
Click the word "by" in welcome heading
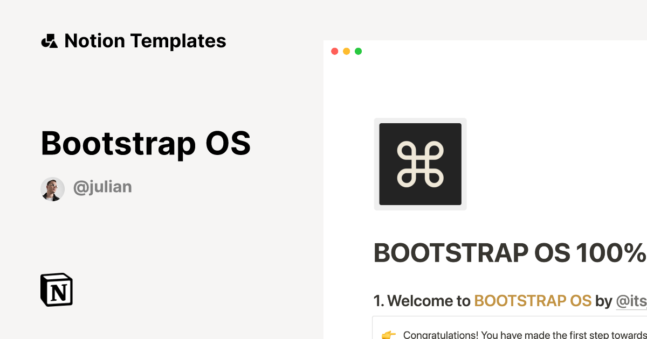click(603, 301)
